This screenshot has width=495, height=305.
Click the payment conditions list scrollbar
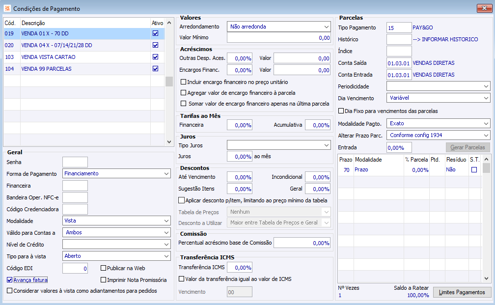[x=169, y=81]
